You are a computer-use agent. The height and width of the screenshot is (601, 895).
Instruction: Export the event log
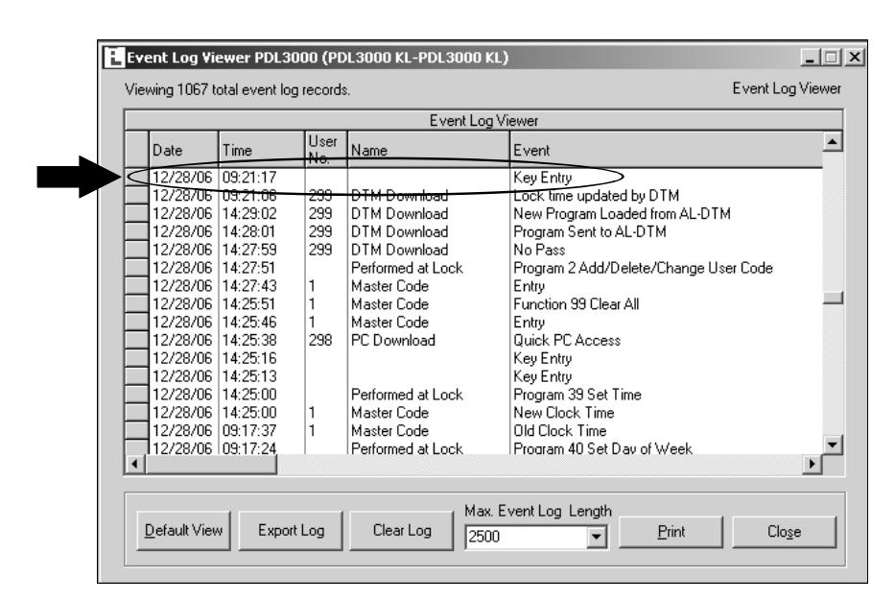291,530
